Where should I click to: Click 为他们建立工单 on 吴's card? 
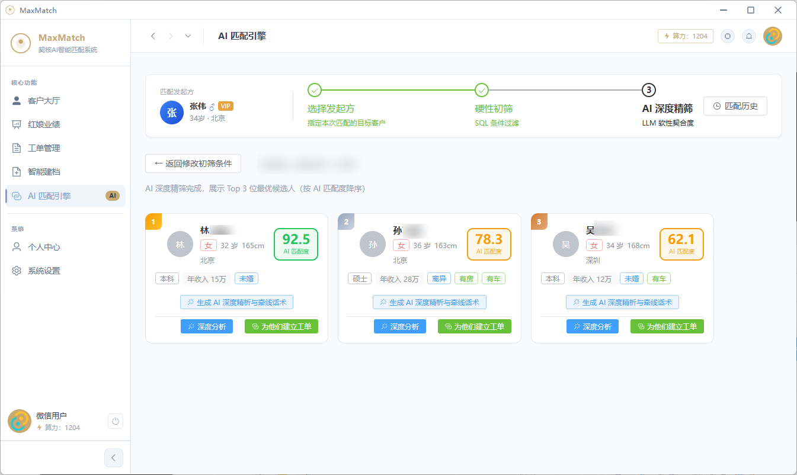667,326
